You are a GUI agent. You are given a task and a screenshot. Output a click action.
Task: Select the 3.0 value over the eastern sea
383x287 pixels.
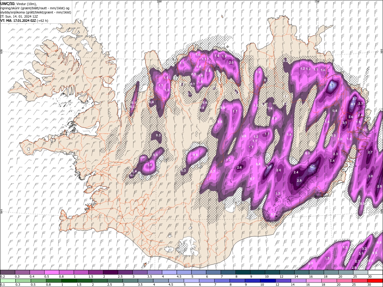pyautogui.click(x=370, y=176)
